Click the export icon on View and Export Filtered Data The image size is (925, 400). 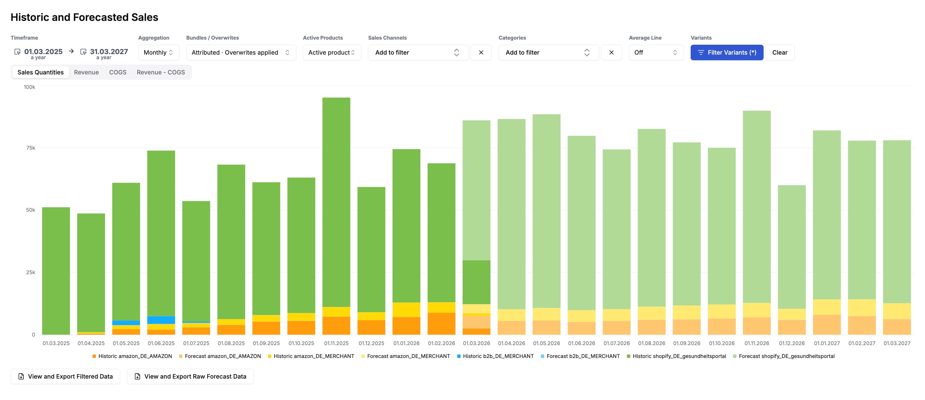pos(21,376)
